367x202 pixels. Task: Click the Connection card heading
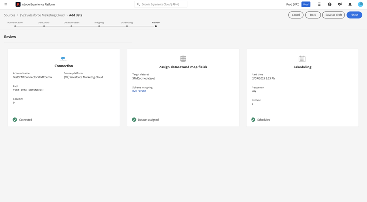pyautogui.click(x=64, y=66)
